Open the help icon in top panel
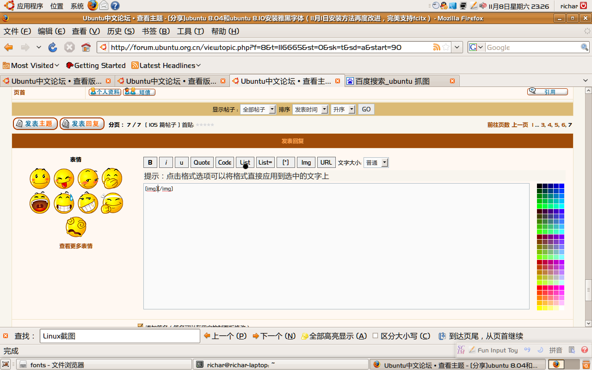The height and width of the screenshot is (370, 592). coord(115,6)
